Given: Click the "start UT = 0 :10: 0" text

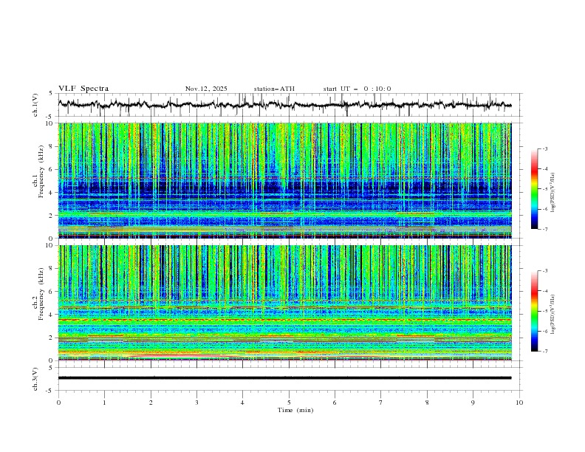Looking at the screenshot, I should pos(357,89).
